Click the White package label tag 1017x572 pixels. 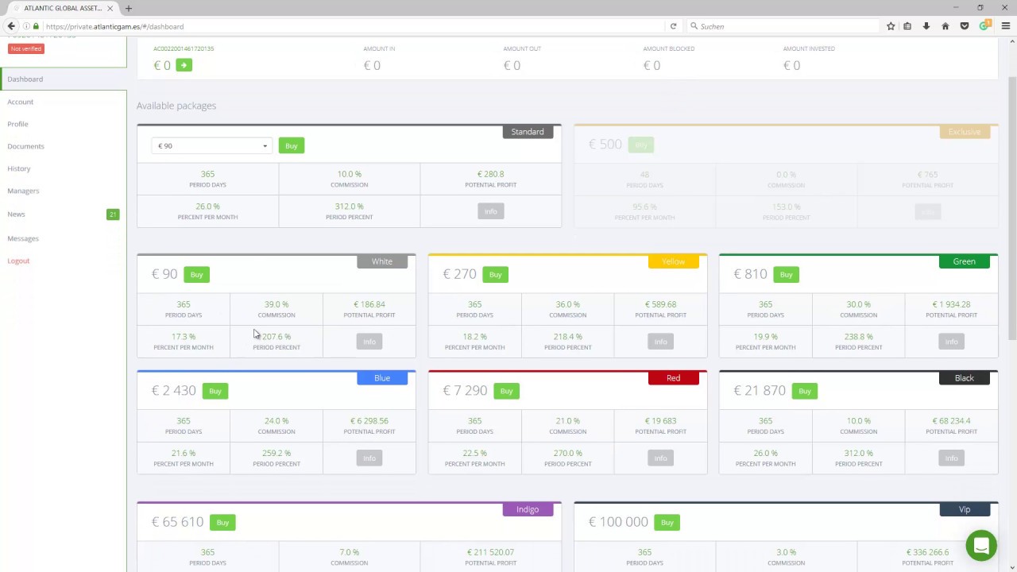pyautogui.click(x=382, y=261)
